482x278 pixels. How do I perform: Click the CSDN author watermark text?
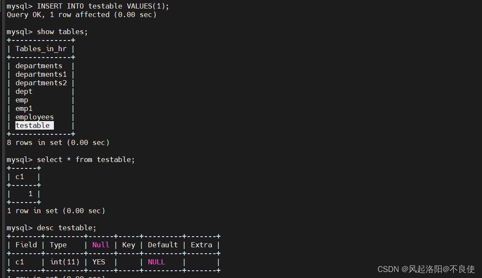[x=426, y=269]
